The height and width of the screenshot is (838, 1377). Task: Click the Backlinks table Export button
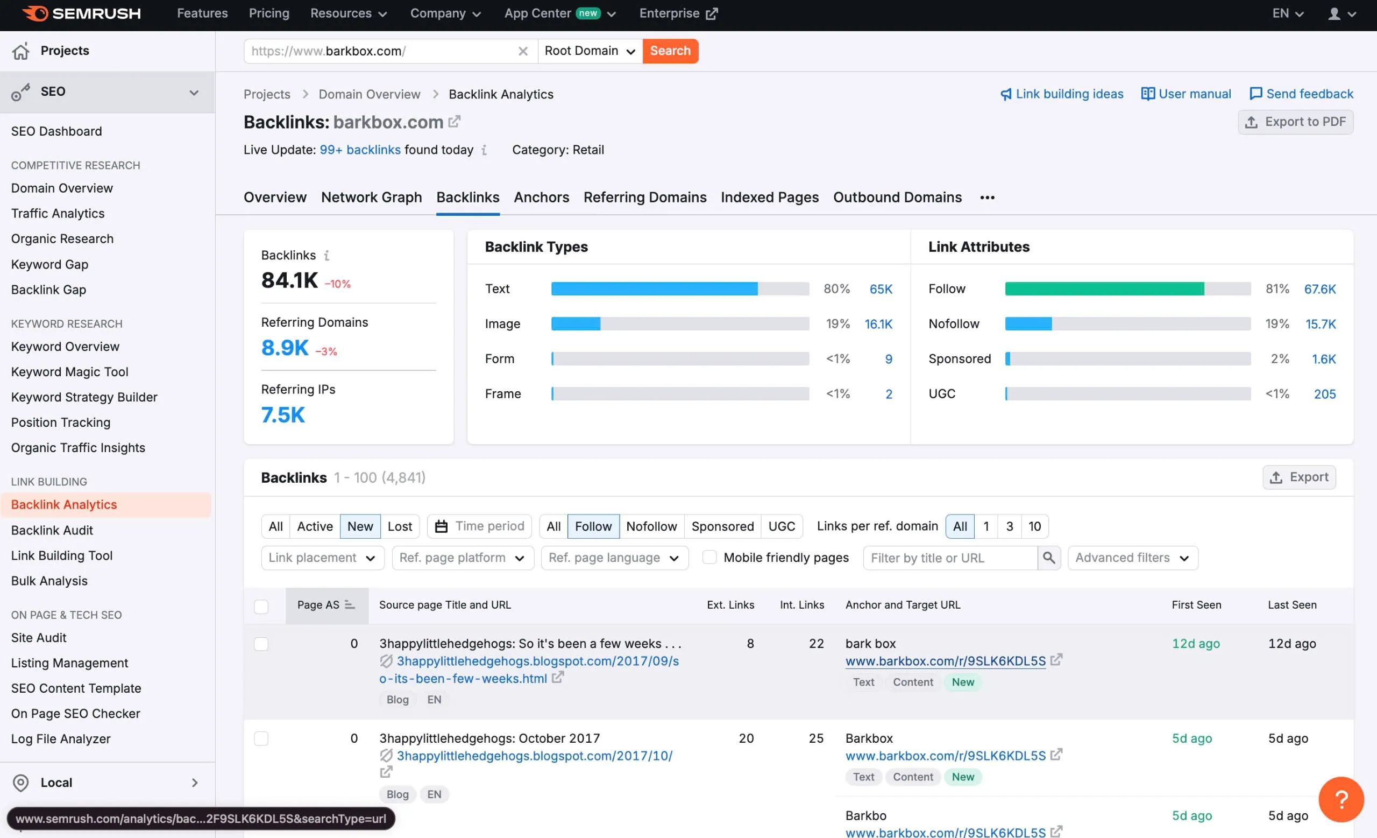coord(1299,477)
